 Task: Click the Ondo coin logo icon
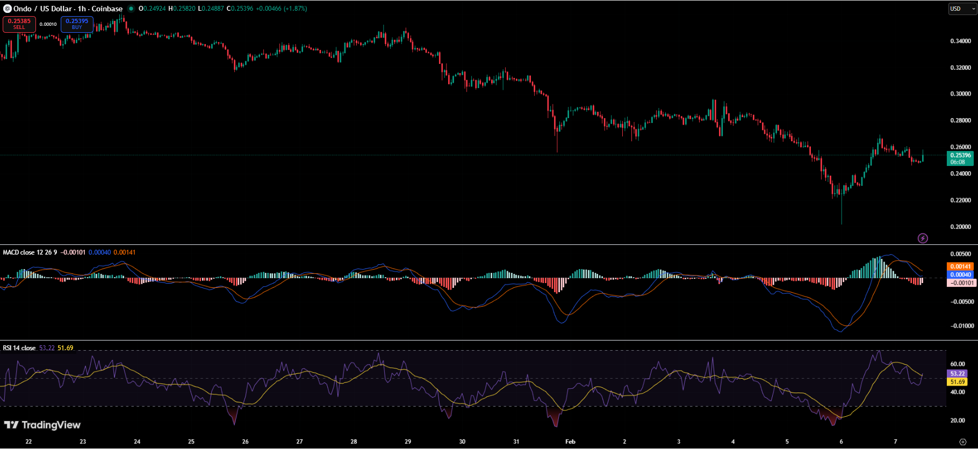(x=8, y=9)
